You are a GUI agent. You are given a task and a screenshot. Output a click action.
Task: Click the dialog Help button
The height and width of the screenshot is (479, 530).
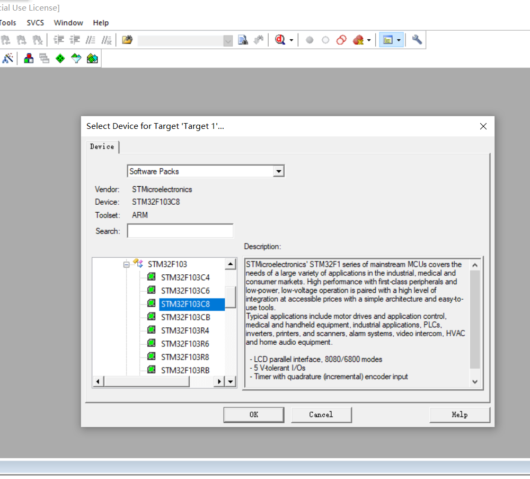pyautogui.click(x=460, y=415)
